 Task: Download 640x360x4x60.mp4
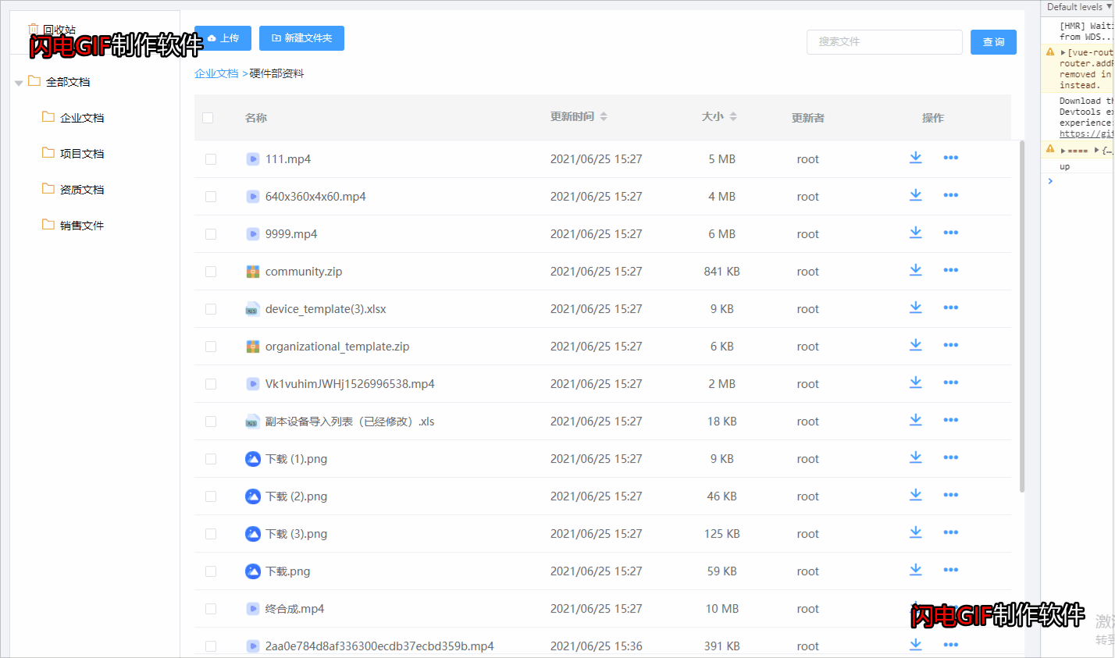pos(916,195)
